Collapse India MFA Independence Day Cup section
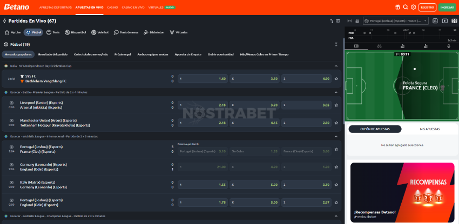 point(336,66)
